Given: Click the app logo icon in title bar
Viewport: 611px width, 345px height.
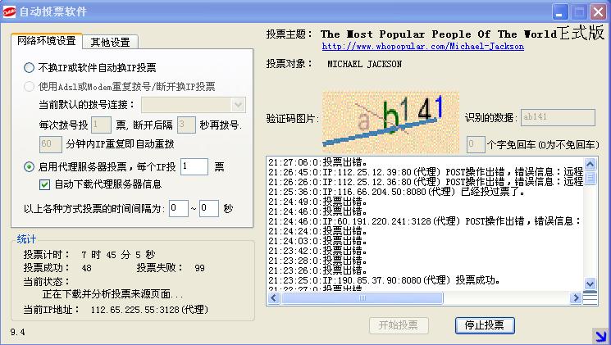Looking at the screenshot, I should pyautogui.click(x=9, y=12).
